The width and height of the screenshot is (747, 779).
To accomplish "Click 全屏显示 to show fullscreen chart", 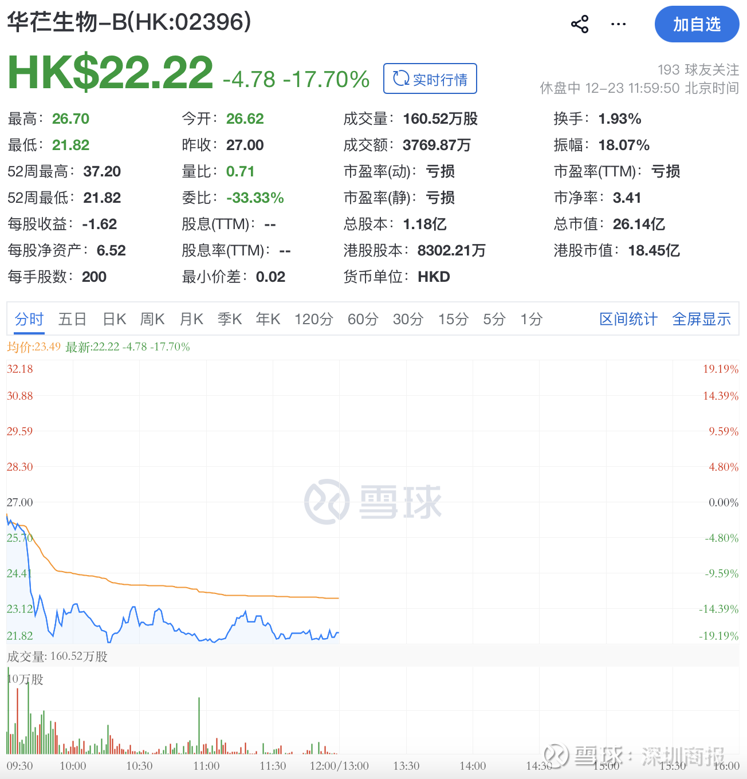I will [702, 319].
